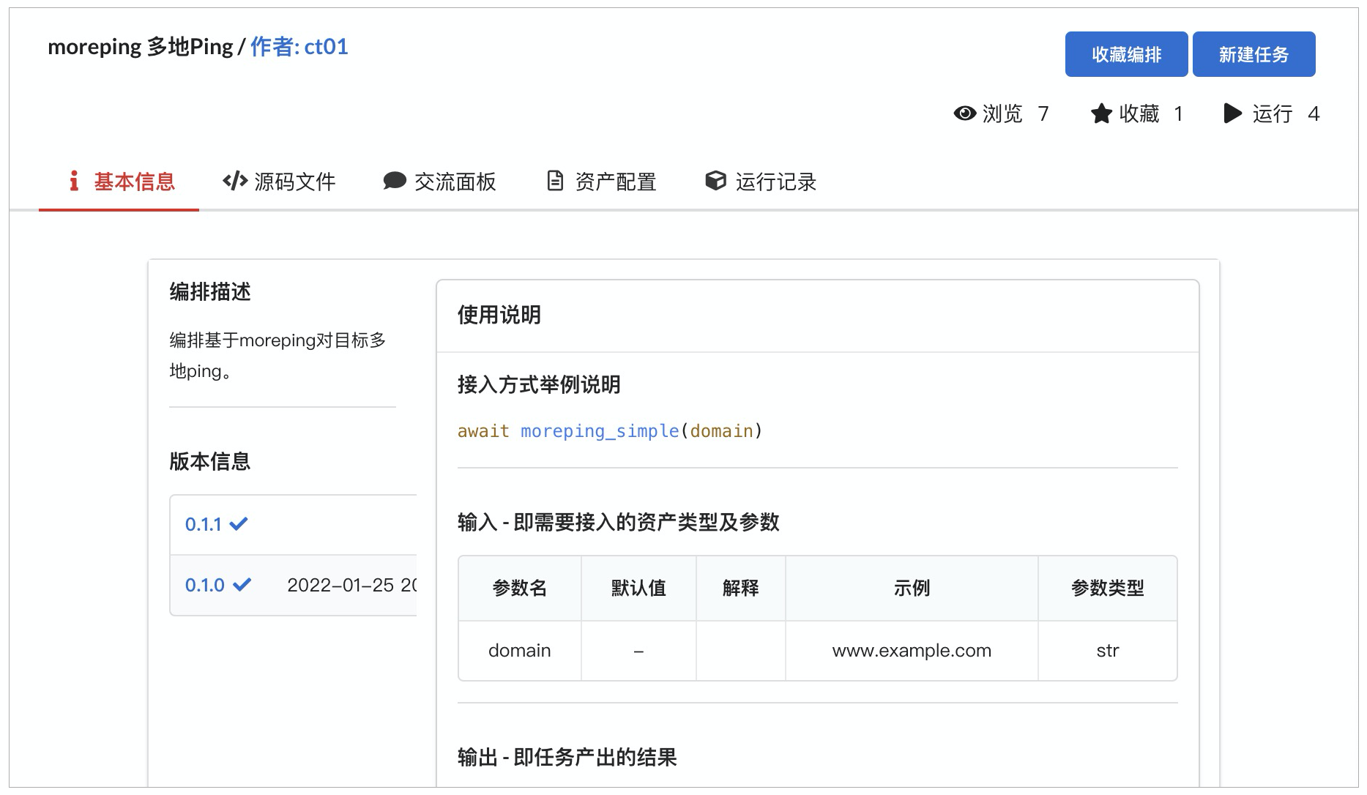Open the 交流面板 tab
Viewport: 1367px width, 795px height.
coord(454,182)
